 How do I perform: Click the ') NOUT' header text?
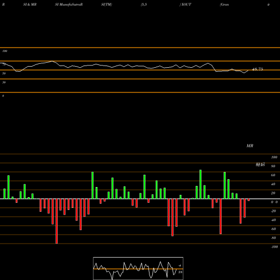click(x=185, y=4)
